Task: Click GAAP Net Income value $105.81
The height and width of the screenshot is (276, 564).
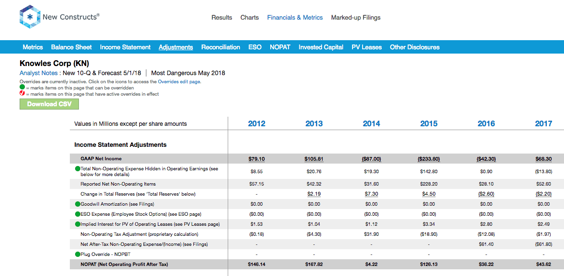Action: coord(314,159)
